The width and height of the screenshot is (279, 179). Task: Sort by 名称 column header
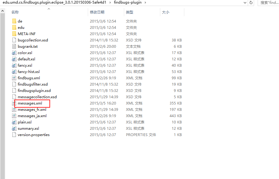15,12
